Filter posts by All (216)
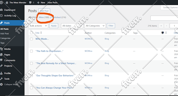The image size is (178, 96). (32, 17)
